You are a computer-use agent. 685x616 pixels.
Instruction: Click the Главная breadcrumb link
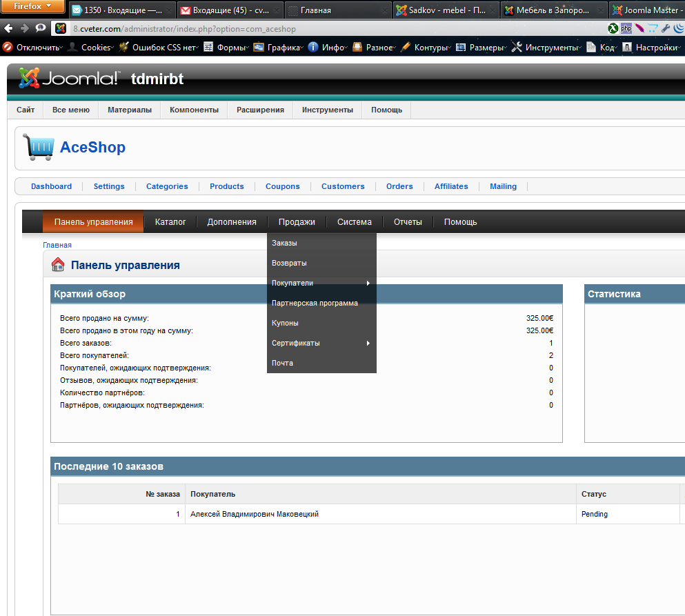coord(57,245)
